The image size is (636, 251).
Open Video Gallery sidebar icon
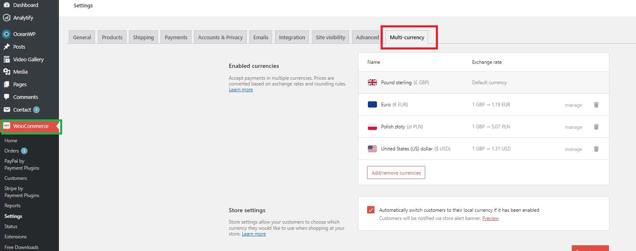pyautogui.click(x=7, y=59)
